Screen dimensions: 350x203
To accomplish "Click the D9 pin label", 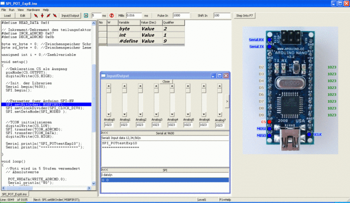I will [x=261, y=115].
